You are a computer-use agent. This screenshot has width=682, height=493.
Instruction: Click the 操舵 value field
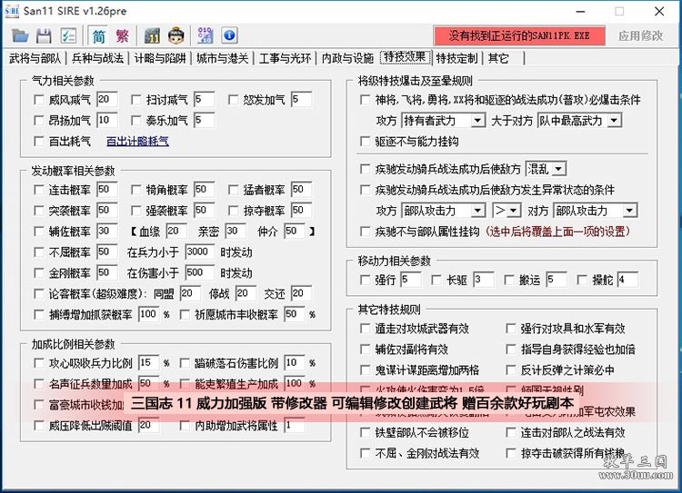coord(627,280)
